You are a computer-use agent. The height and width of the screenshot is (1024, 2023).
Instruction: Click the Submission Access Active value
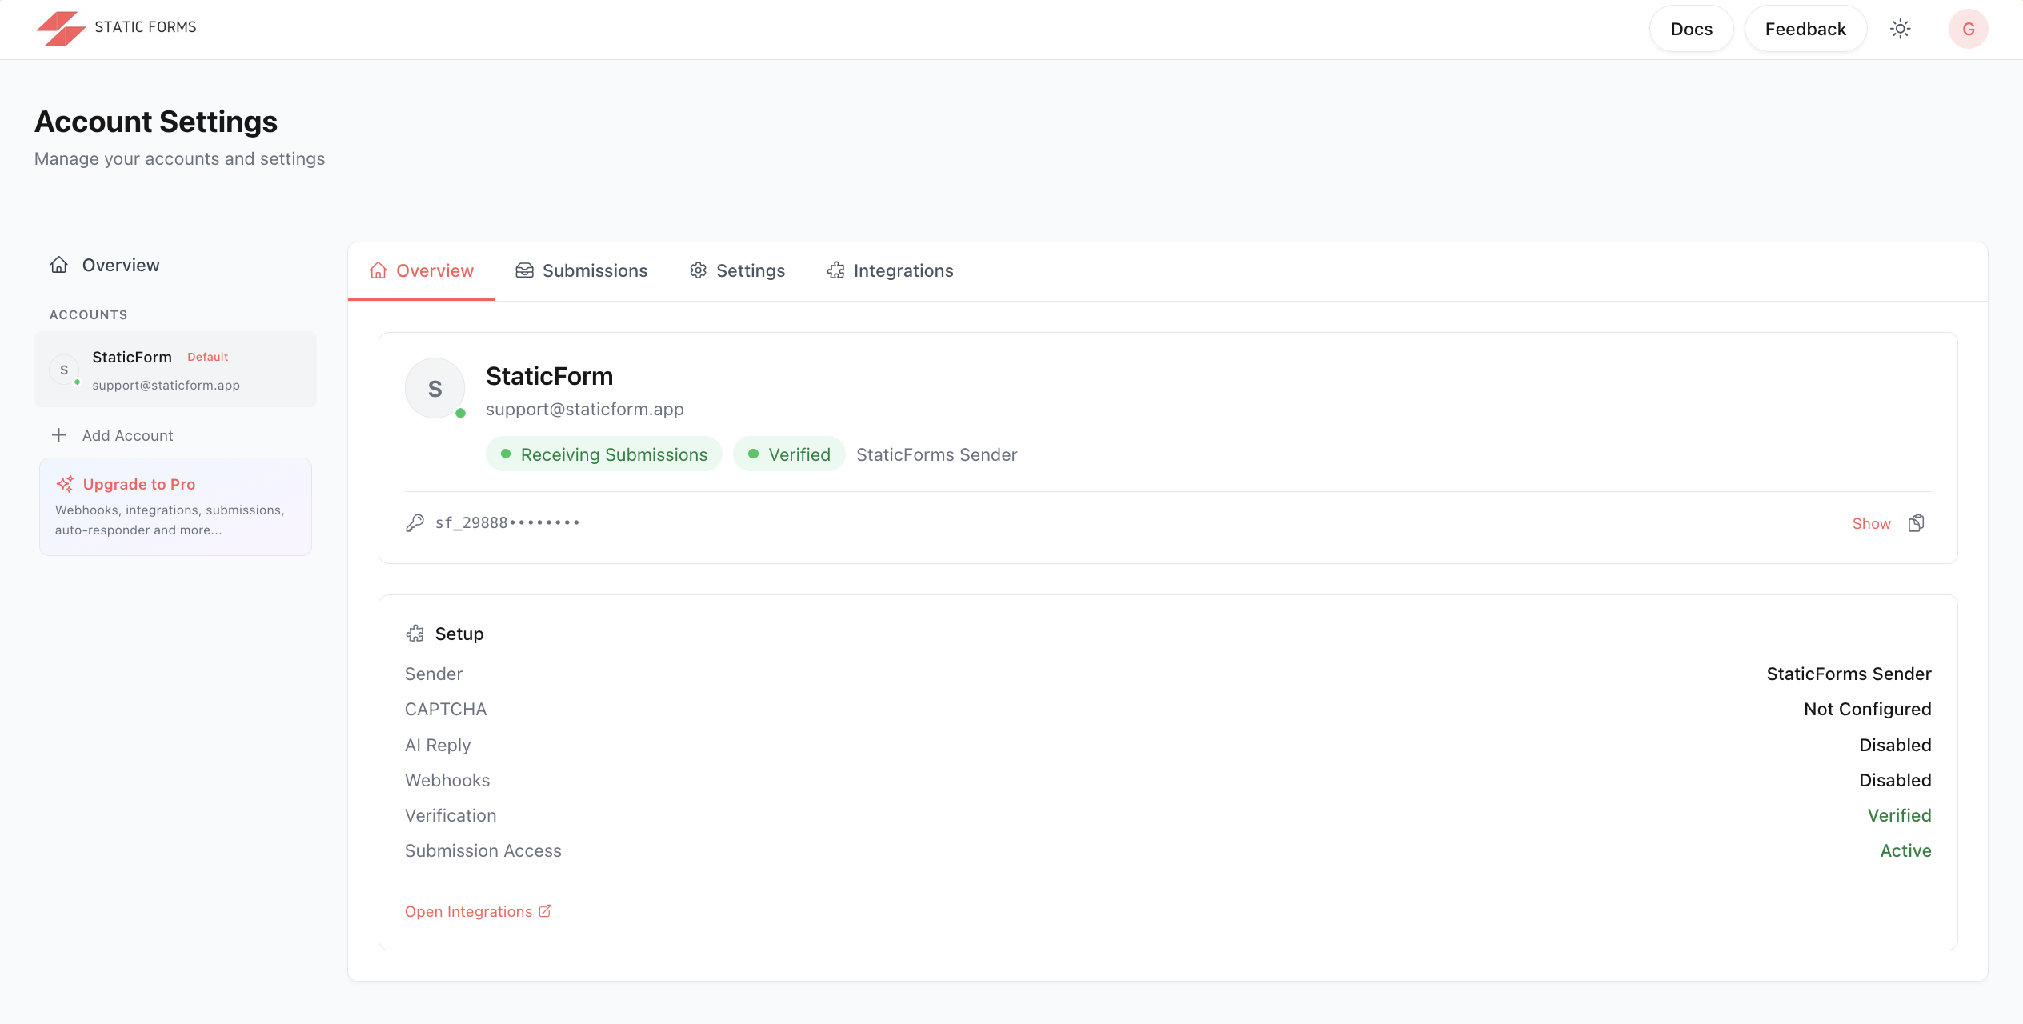pyautogui.click(x=1905, y=850)
